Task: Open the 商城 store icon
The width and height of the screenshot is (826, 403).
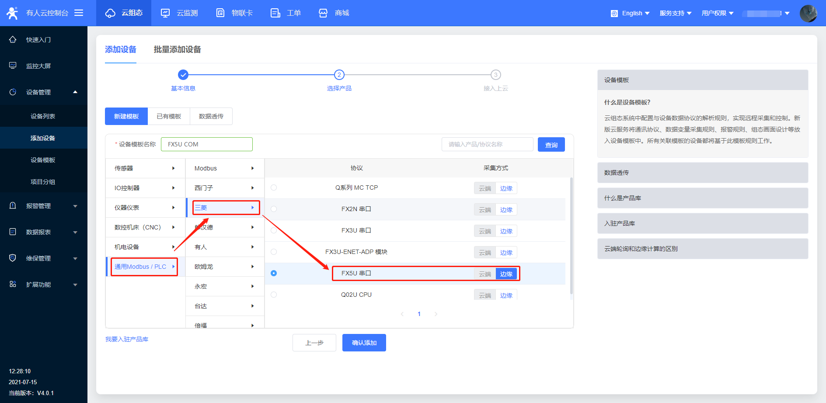Action: 323,13
